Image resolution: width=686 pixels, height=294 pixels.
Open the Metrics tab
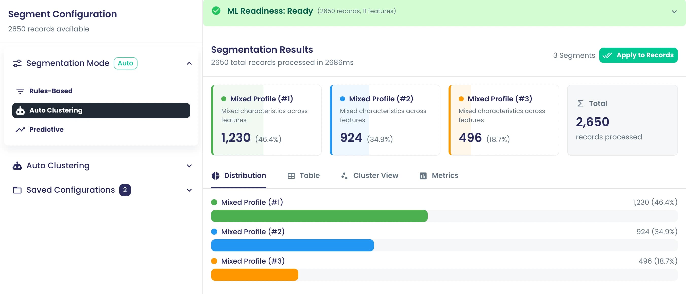coord(439,176)
